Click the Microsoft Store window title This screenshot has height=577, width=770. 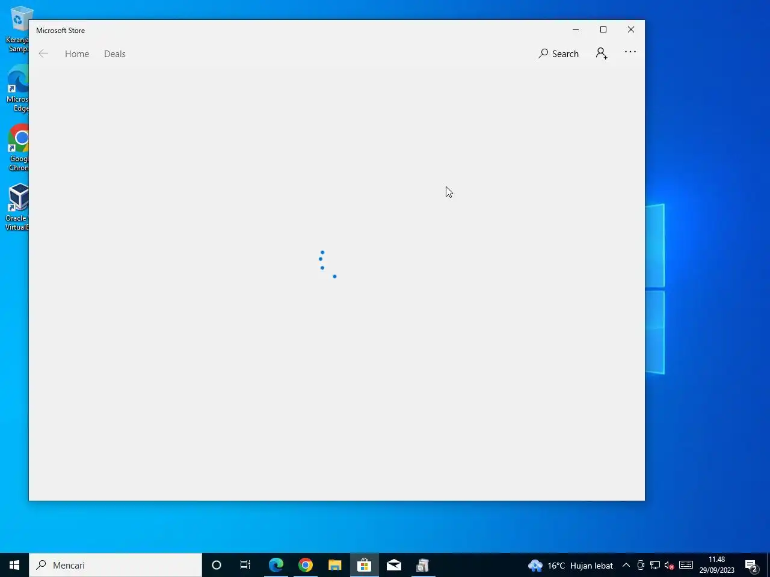coord(60,31)
